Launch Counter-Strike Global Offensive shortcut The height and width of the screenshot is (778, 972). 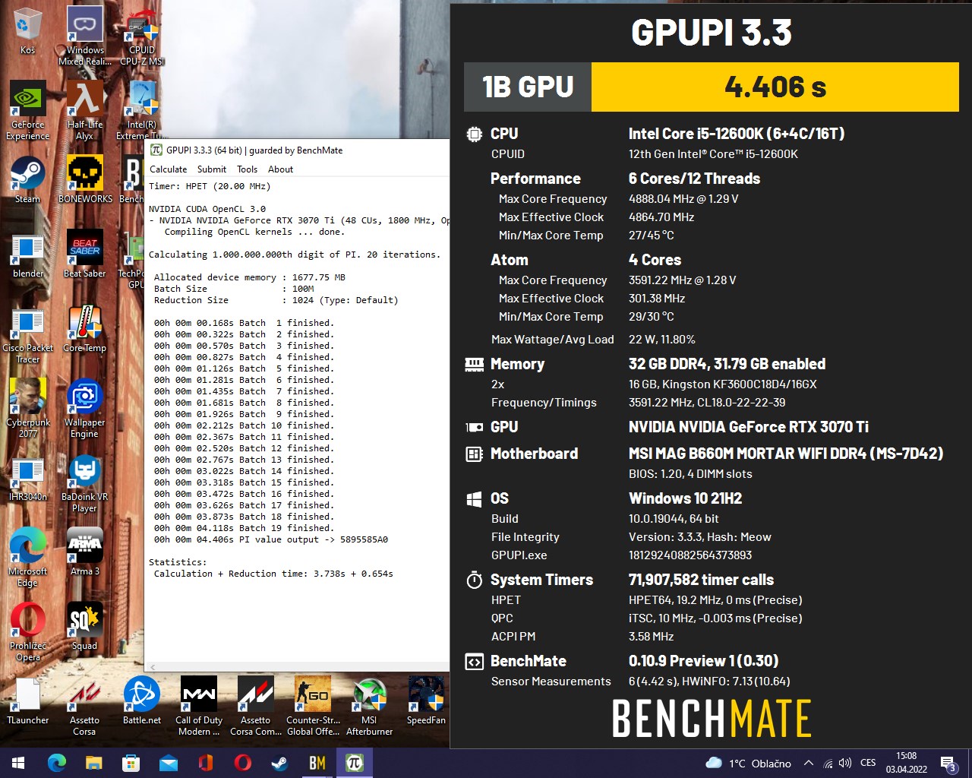click(x=313, y=706)
